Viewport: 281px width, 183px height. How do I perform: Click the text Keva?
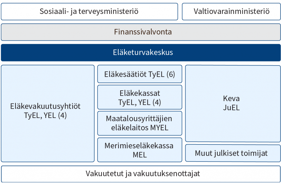(231, 98)
